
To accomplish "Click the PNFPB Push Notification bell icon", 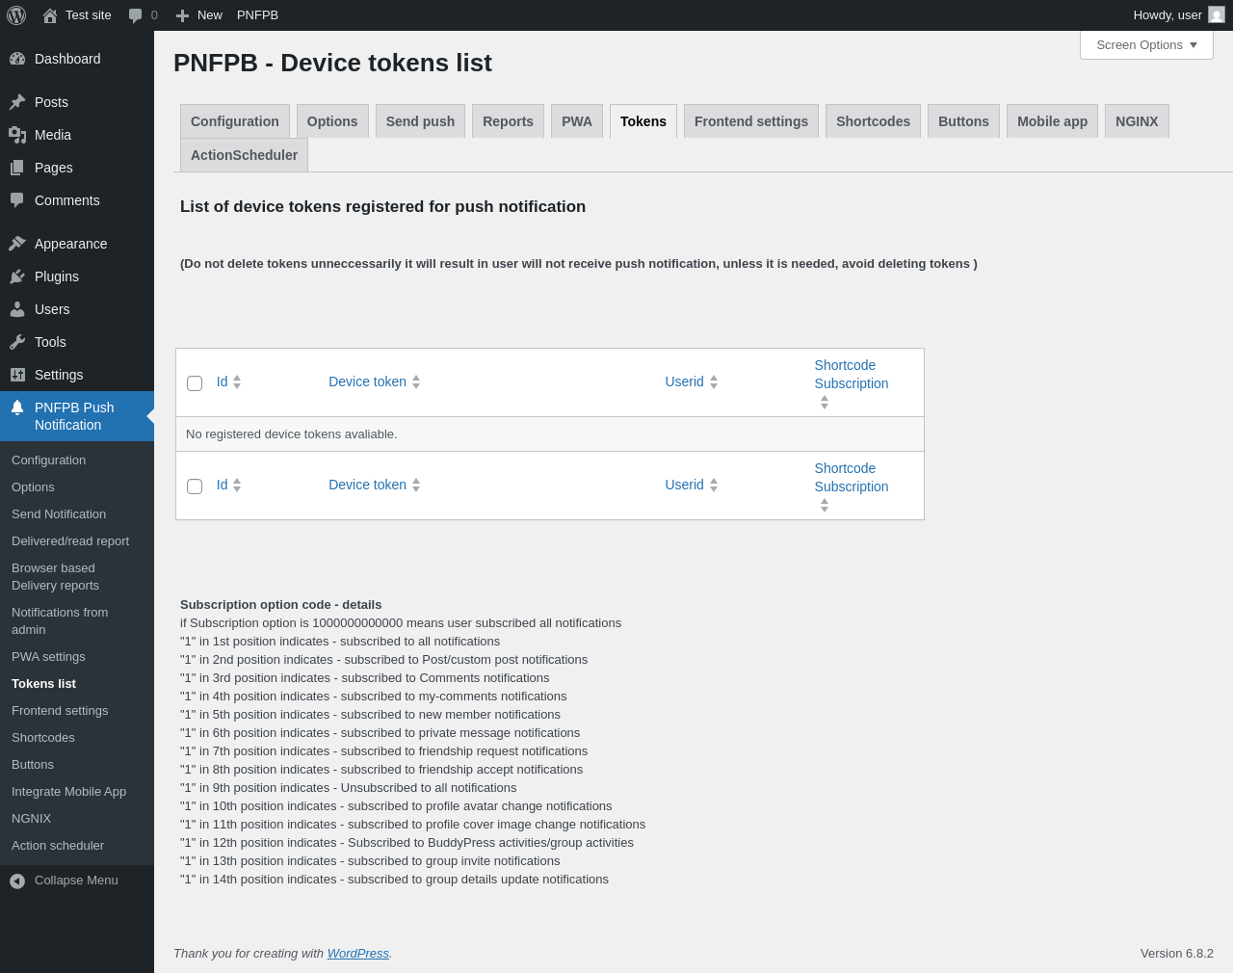I will [x=17, y=408].
